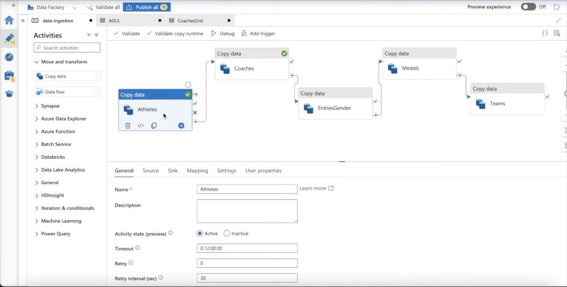Click Validate copy runtime
Viewport: 567px width, 287px height.
(x=175, y=33)
